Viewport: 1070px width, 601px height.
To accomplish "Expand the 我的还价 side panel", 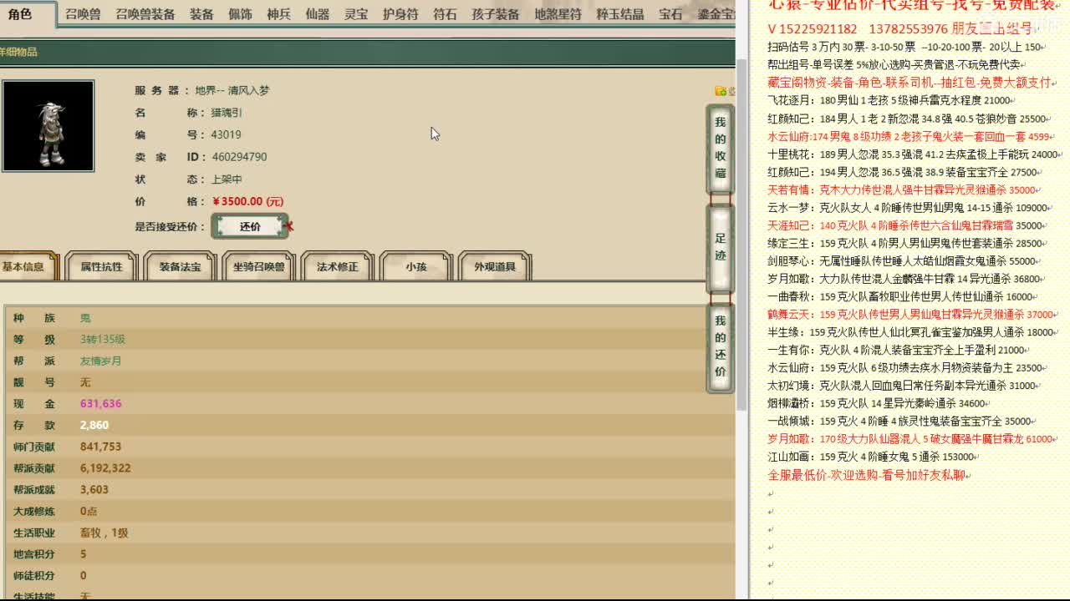I will (719, 346).
